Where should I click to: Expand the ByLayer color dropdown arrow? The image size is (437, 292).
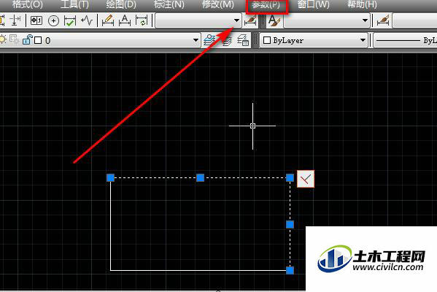click(363, 40)
